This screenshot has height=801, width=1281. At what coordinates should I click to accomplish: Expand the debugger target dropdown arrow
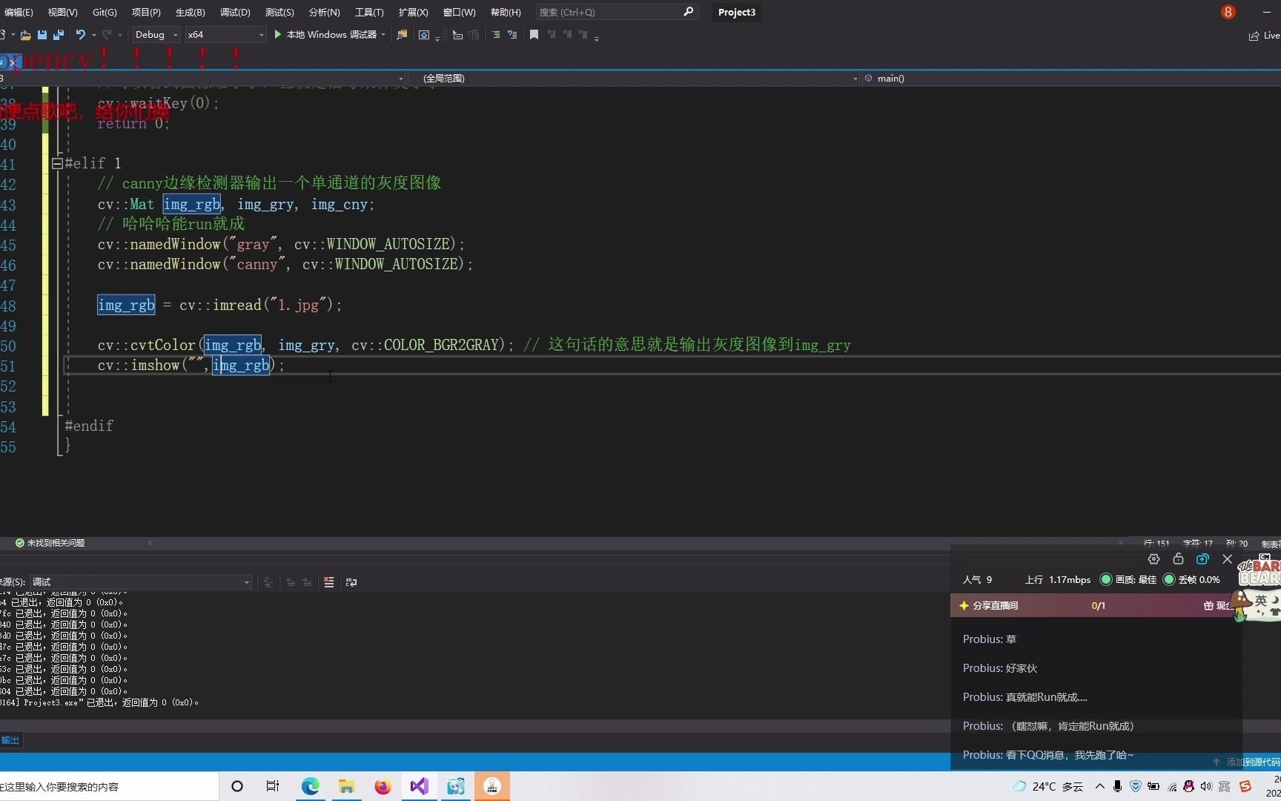[383, 35]
